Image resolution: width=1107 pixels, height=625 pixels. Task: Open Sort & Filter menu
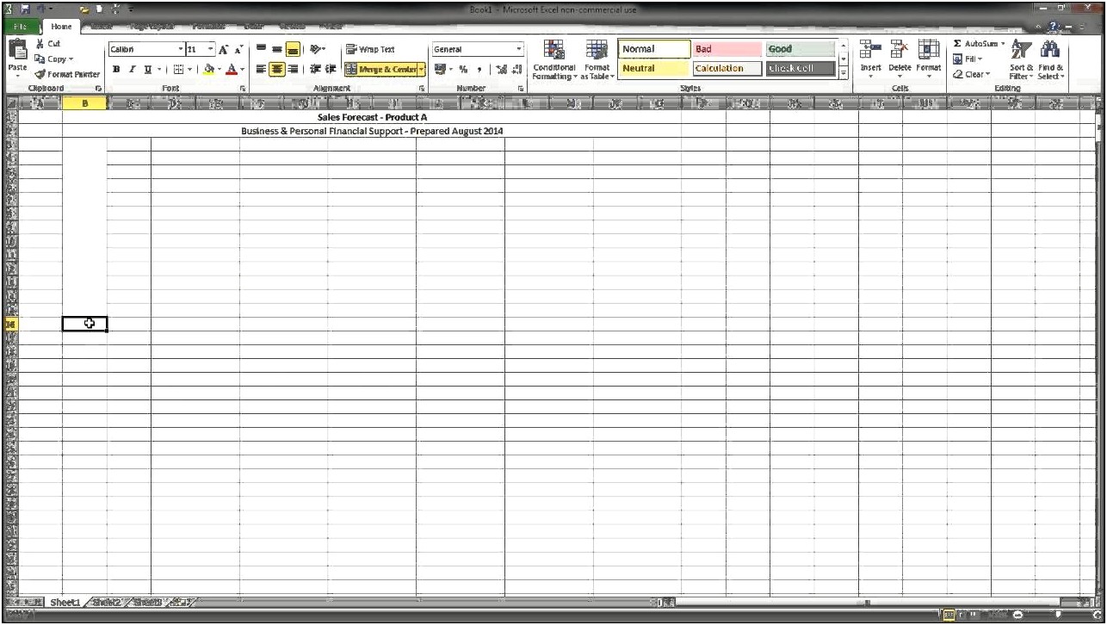[1021, 59]
